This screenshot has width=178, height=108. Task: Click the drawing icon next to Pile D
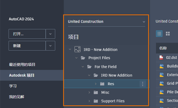click(x=161, y=92)
